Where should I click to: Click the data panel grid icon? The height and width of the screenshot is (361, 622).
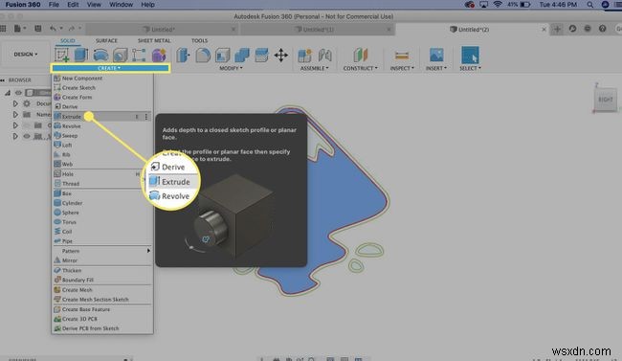pos(3,29)
